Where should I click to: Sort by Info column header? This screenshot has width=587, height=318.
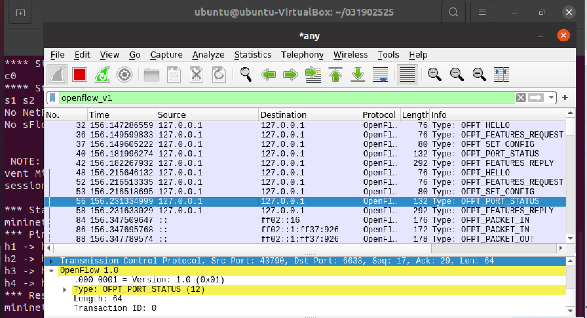click(x=497, y=115)
